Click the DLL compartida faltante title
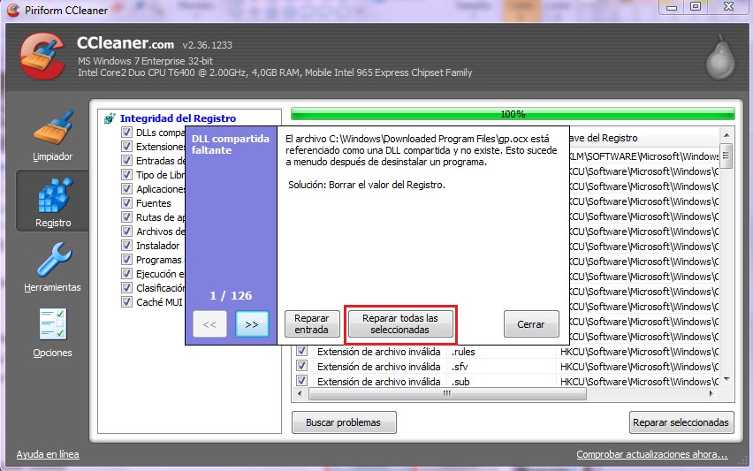The width and height of the screenshot is (753, 471). 230,144
